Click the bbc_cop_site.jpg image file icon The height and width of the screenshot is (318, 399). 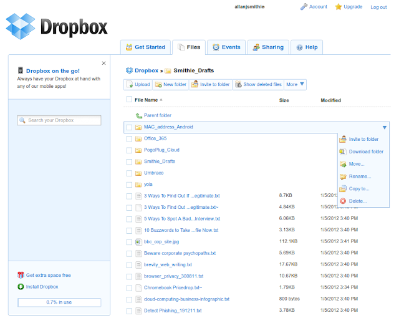tap(138, 242)
